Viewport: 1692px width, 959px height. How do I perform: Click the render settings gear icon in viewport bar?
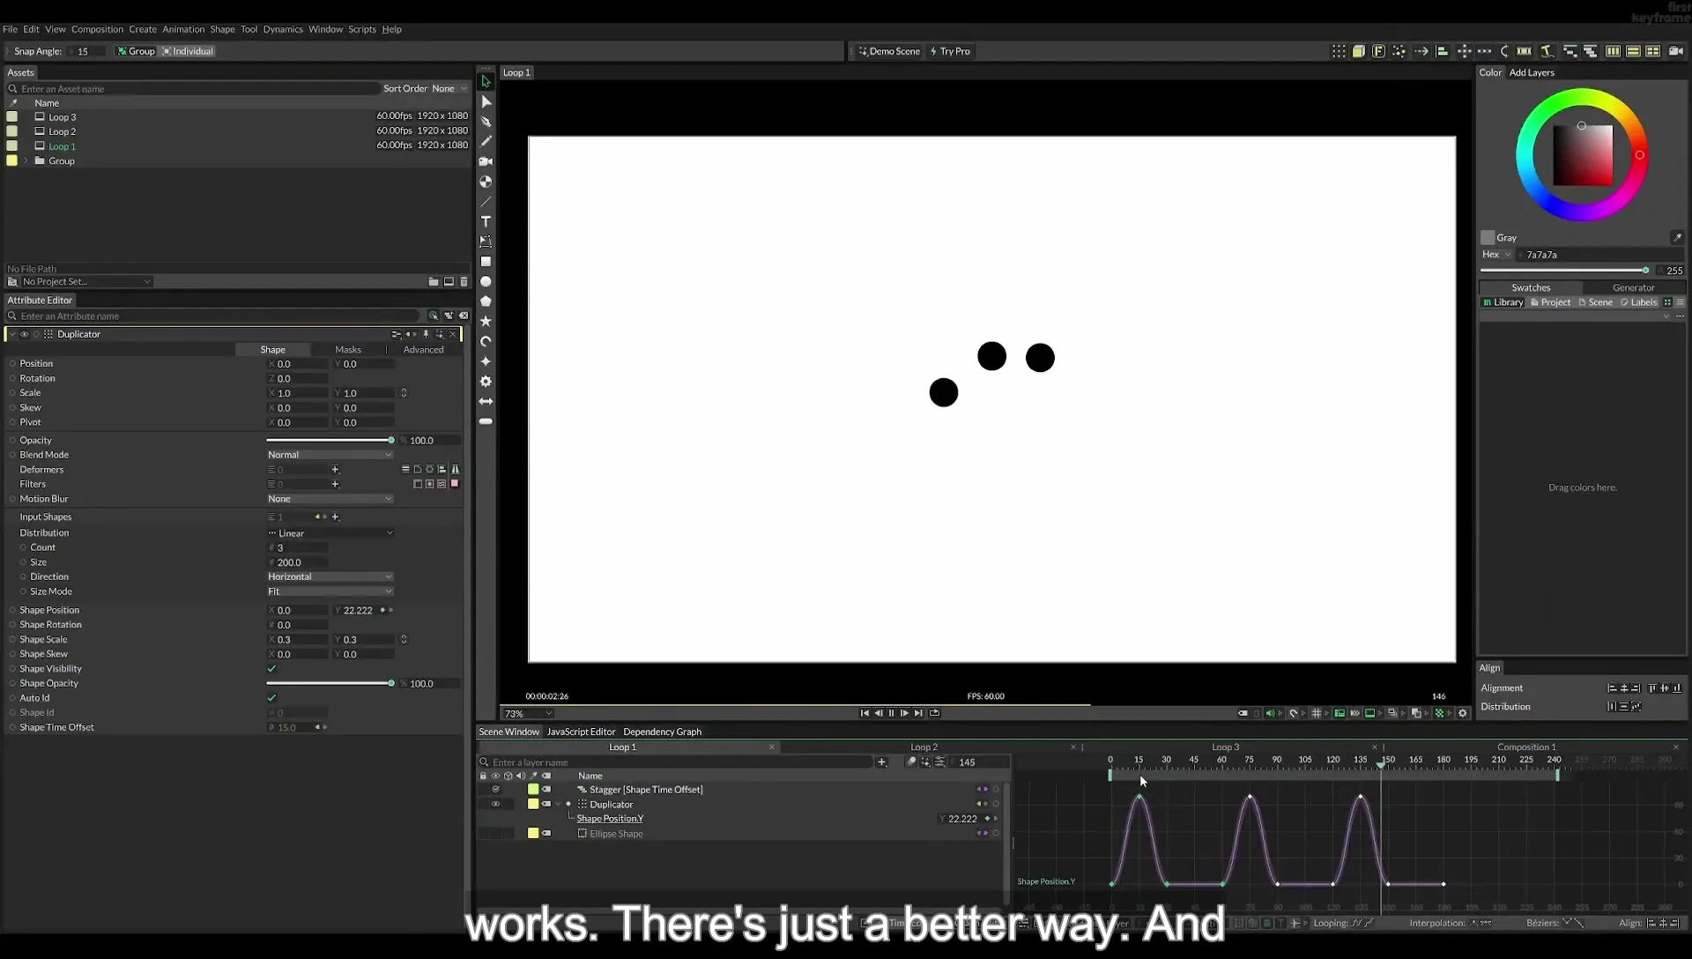(1463, 713)
